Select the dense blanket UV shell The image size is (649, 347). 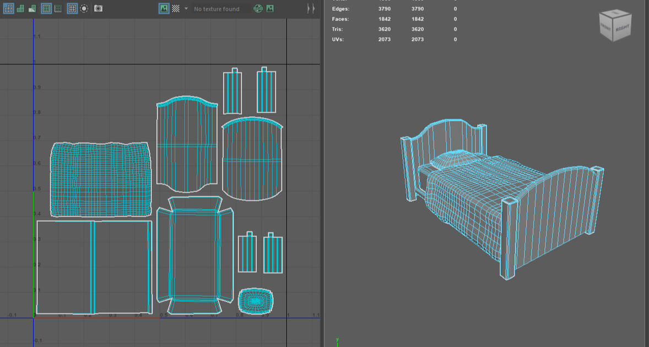(x=100, y=179)
